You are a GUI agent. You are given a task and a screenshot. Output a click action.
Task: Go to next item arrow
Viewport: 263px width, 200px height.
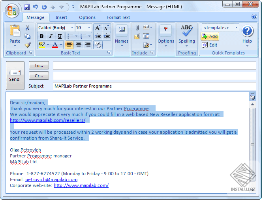point(61,7)
